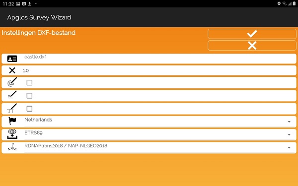
Task: Expand the arrow on the ETRS89 row
Action: pyautogui.click(x=289, y=134)
